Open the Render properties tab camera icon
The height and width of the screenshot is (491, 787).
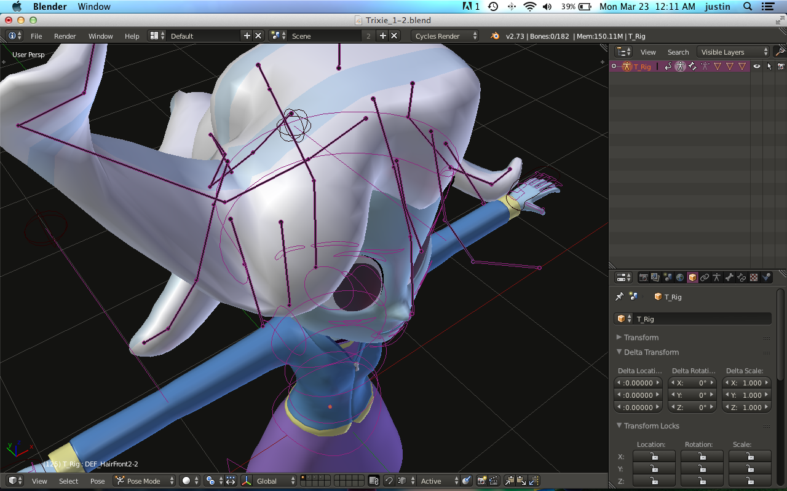coord(644,277)
